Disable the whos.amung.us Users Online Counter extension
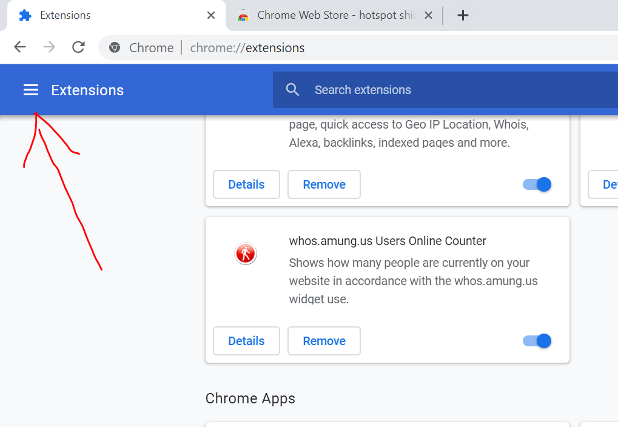618x427 pixels. pos(537,341)
